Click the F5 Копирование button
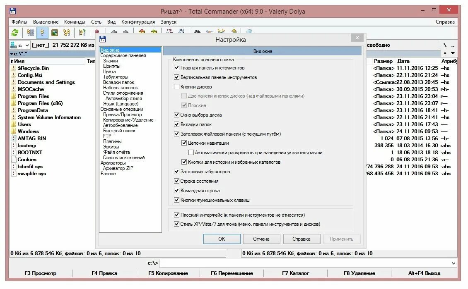The width and height of the screenshot is (468, 289). coord(168,273)
